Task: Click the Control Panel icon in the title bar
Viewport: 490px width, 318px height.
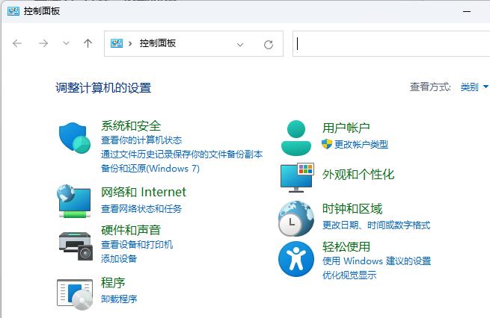Action: pos(13,11)
